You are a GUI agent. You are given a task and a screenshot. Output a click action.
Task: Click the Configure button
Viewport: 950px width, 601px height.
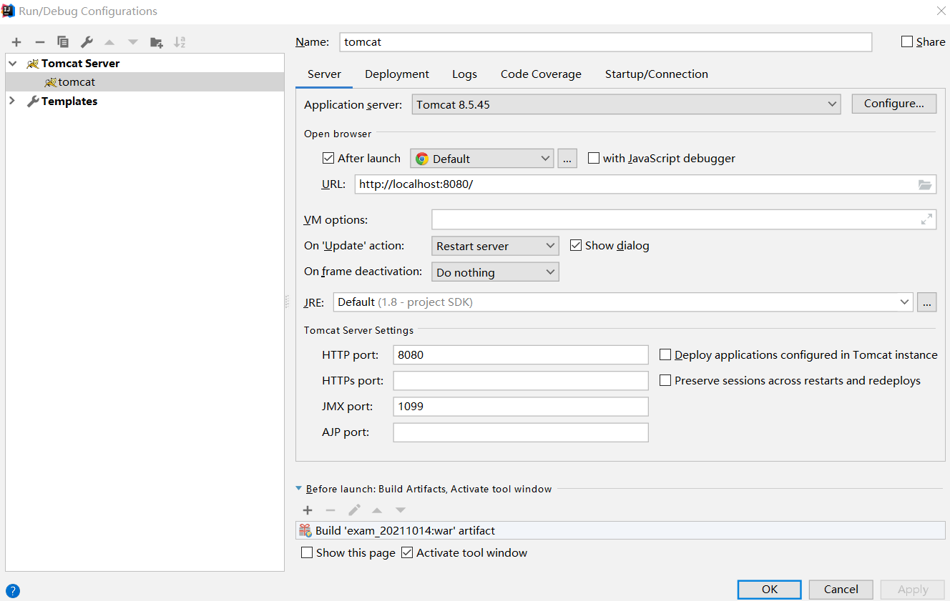point(893,104)
